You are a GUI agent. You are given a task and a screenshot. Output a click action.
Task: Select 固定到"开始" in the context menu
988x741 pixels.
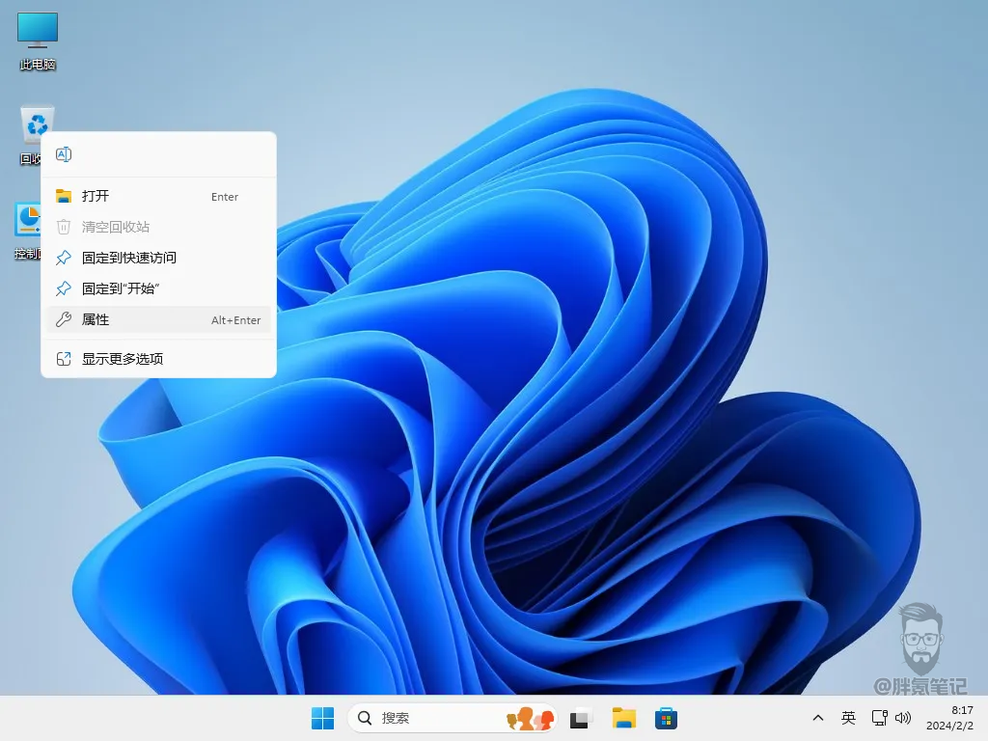(x=159, y=288)
